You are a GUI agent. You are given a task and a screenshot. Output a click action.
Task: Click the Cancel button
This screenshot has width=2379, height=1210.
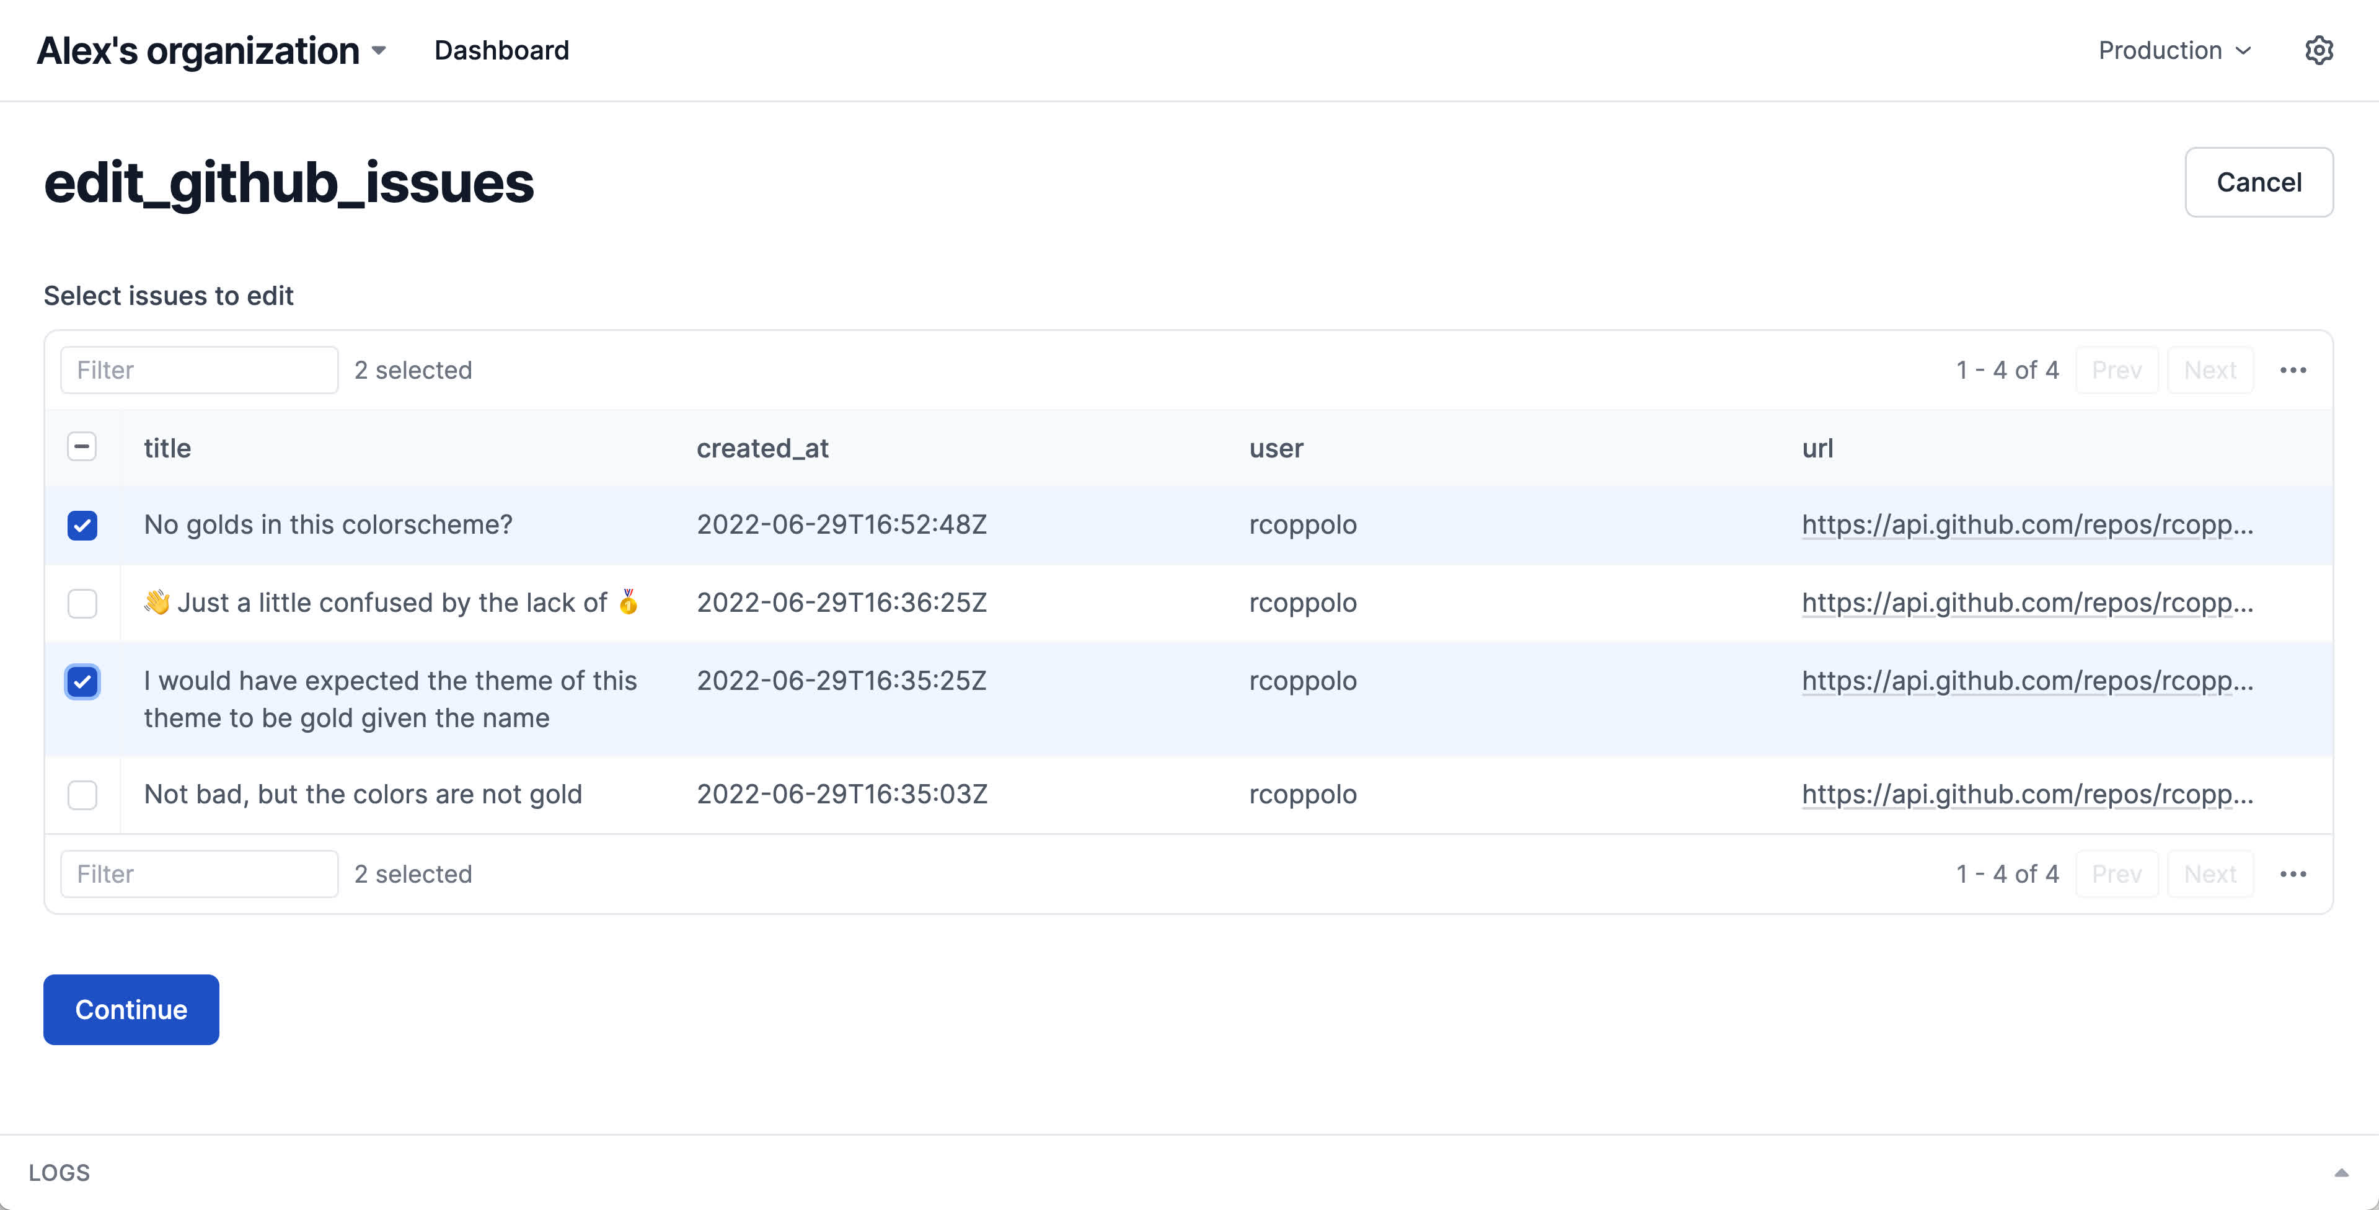(2258, 182)
